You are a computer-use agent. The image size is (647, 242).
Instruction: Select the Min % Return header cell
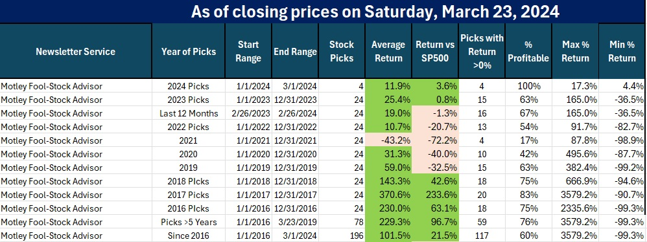coord(622,51)
